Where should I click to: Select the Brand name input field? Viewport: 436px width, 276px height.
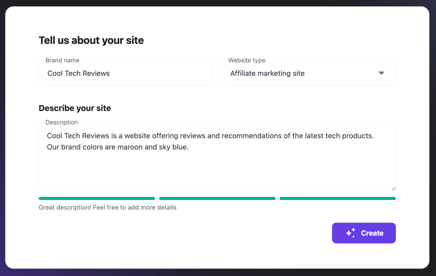coord(125,73)
